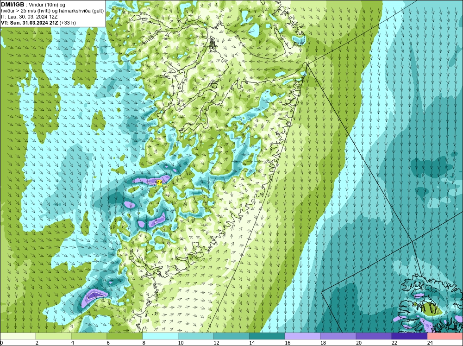Click the 'DMI/IGB' title text
This screenshot has height=346, width=463.
(x=13, y=5)
